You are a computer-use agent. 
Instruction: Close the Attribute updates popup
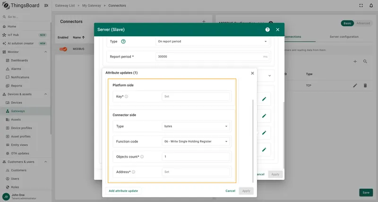[x=252, y=73]
